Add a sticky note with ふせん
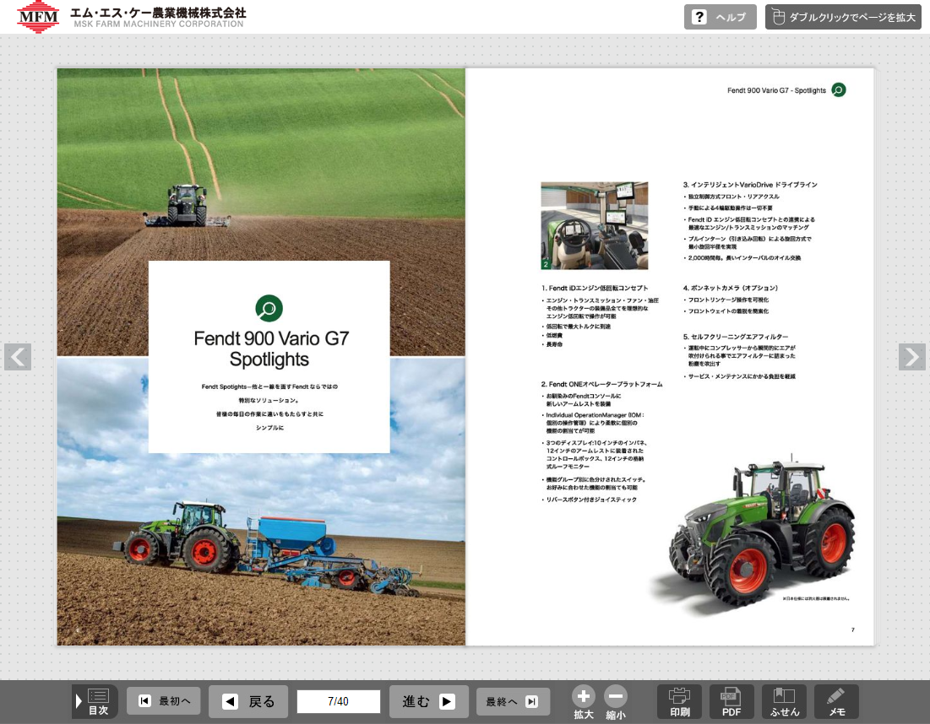Viewport: 930px width, 724px height. [x=784, y=701]
